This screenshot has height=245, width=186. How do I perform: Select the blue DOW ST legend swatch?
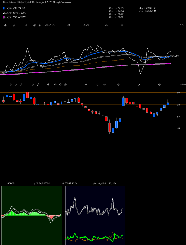coord(4,8)
